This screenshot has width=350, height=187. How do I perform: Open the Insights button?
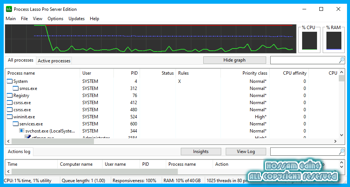[201, 152]
